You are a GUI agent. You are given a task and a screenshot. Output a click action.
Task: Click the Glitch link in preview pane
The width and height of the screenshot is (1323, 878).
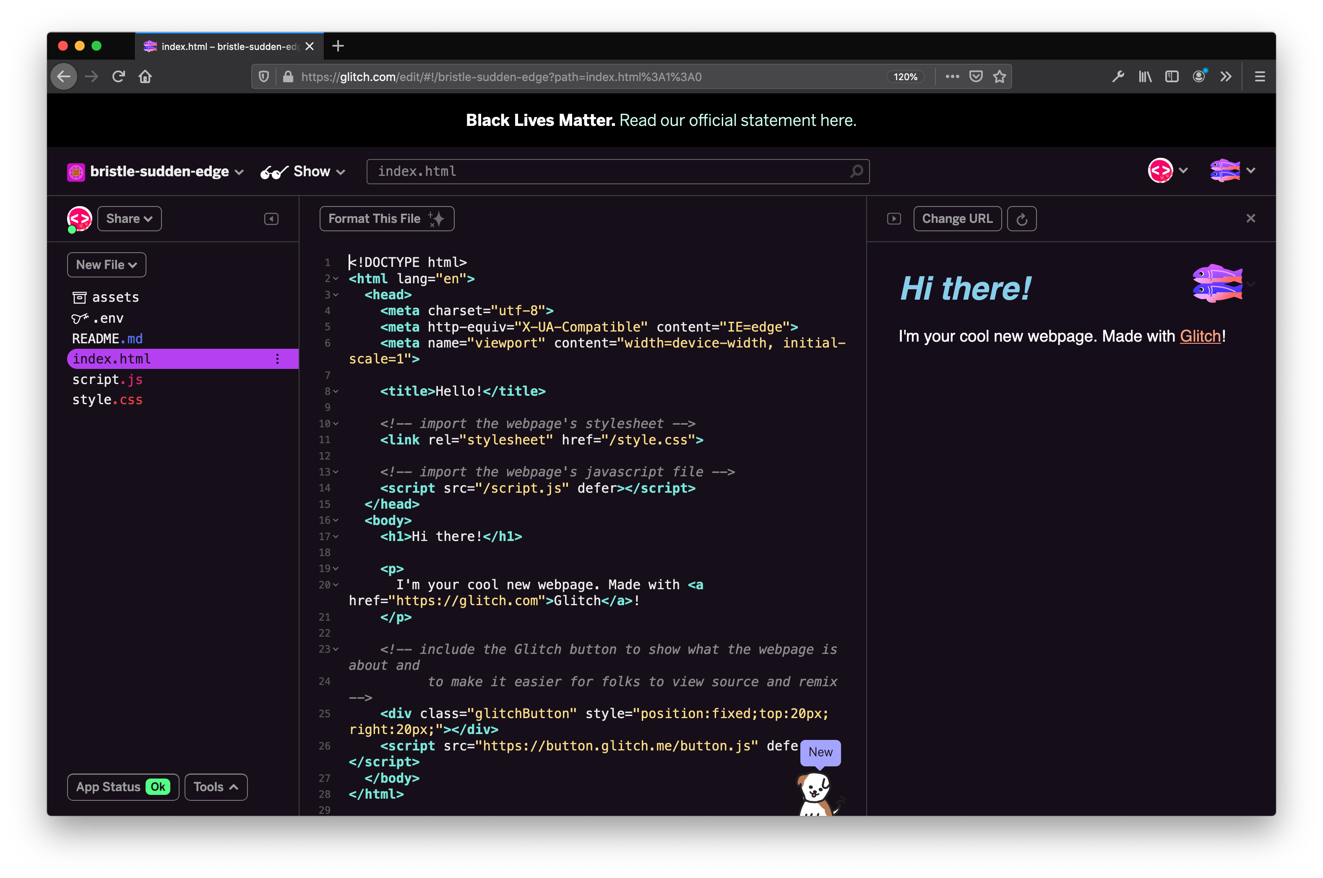pyautogui.click(x=1200, y=335)
